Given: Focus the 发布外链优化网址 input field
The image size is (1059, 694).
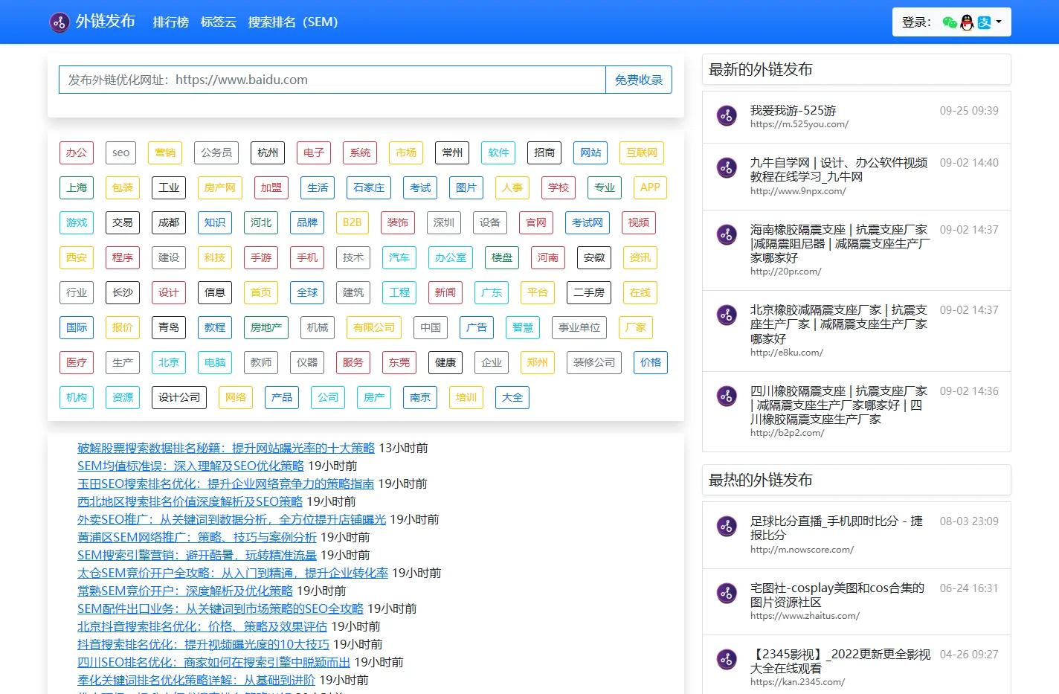Looking at the screenshot, I should pyautogui.click(x=332, y=80).
